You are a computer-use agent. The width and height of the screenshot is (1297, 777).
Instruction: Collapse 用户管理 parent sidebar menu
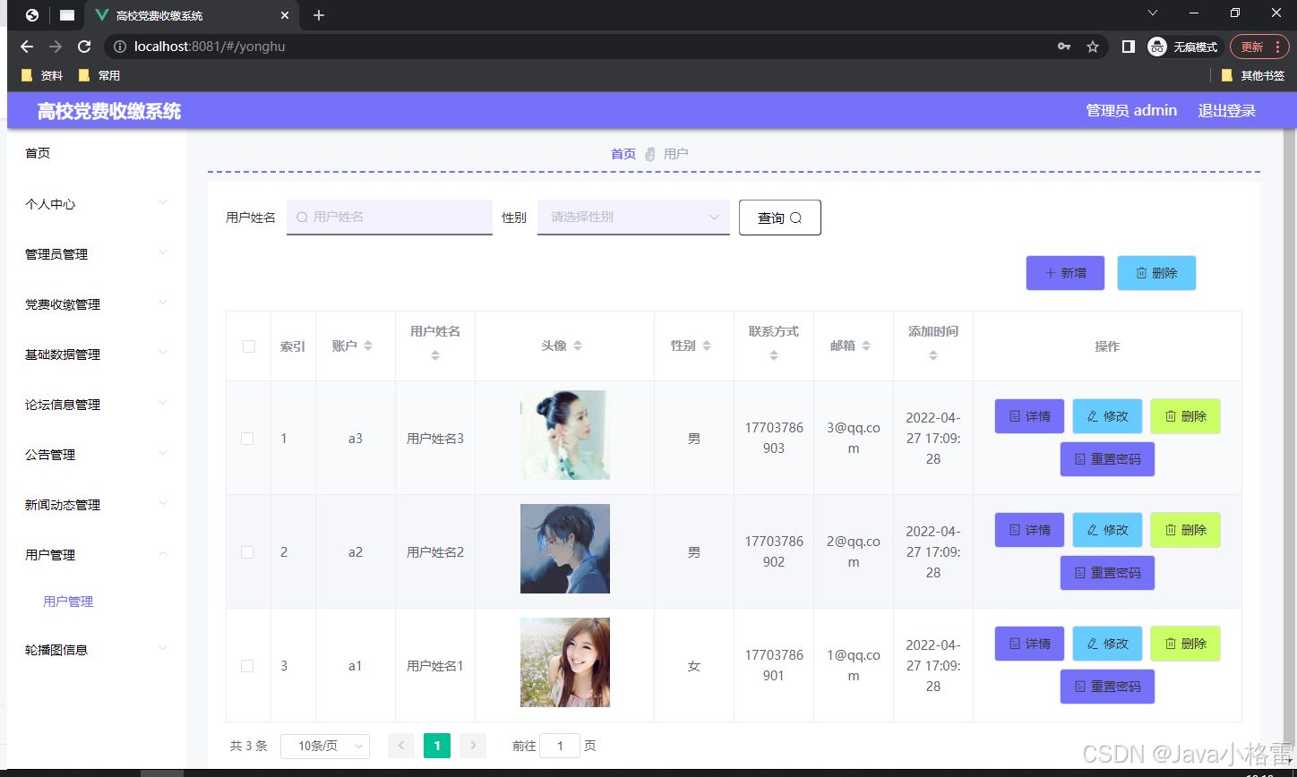point(96,555)
